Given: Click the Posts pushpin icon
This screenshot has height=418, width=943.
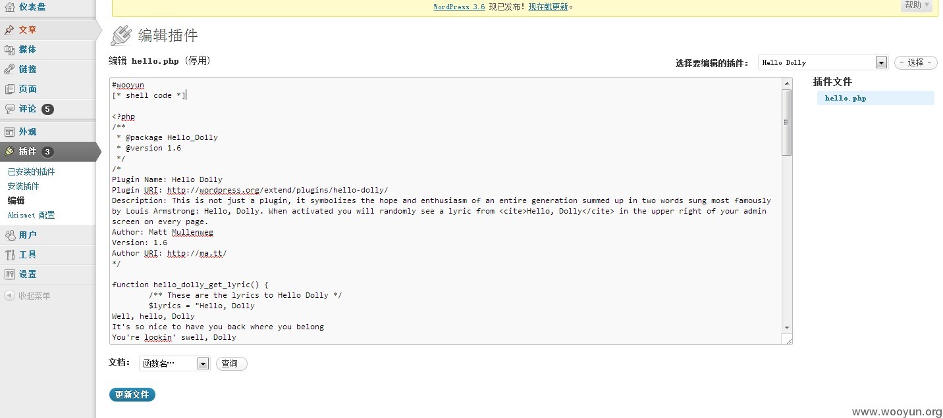Looking at the screenshot, I should tap(9, 30).
